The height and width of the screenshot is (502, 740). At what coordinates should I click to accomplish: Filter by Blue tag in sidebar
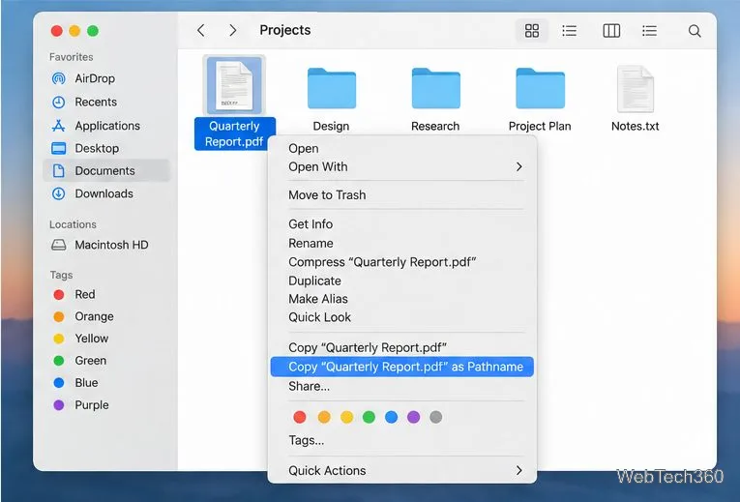click(x=76, y=383)
